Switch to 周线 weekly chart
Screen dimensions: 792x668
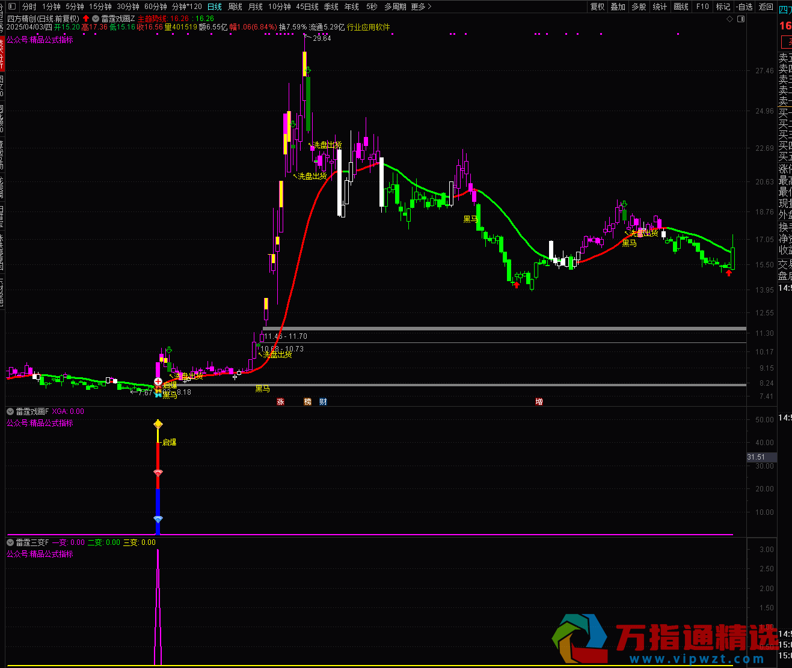[x=235, y=7]
